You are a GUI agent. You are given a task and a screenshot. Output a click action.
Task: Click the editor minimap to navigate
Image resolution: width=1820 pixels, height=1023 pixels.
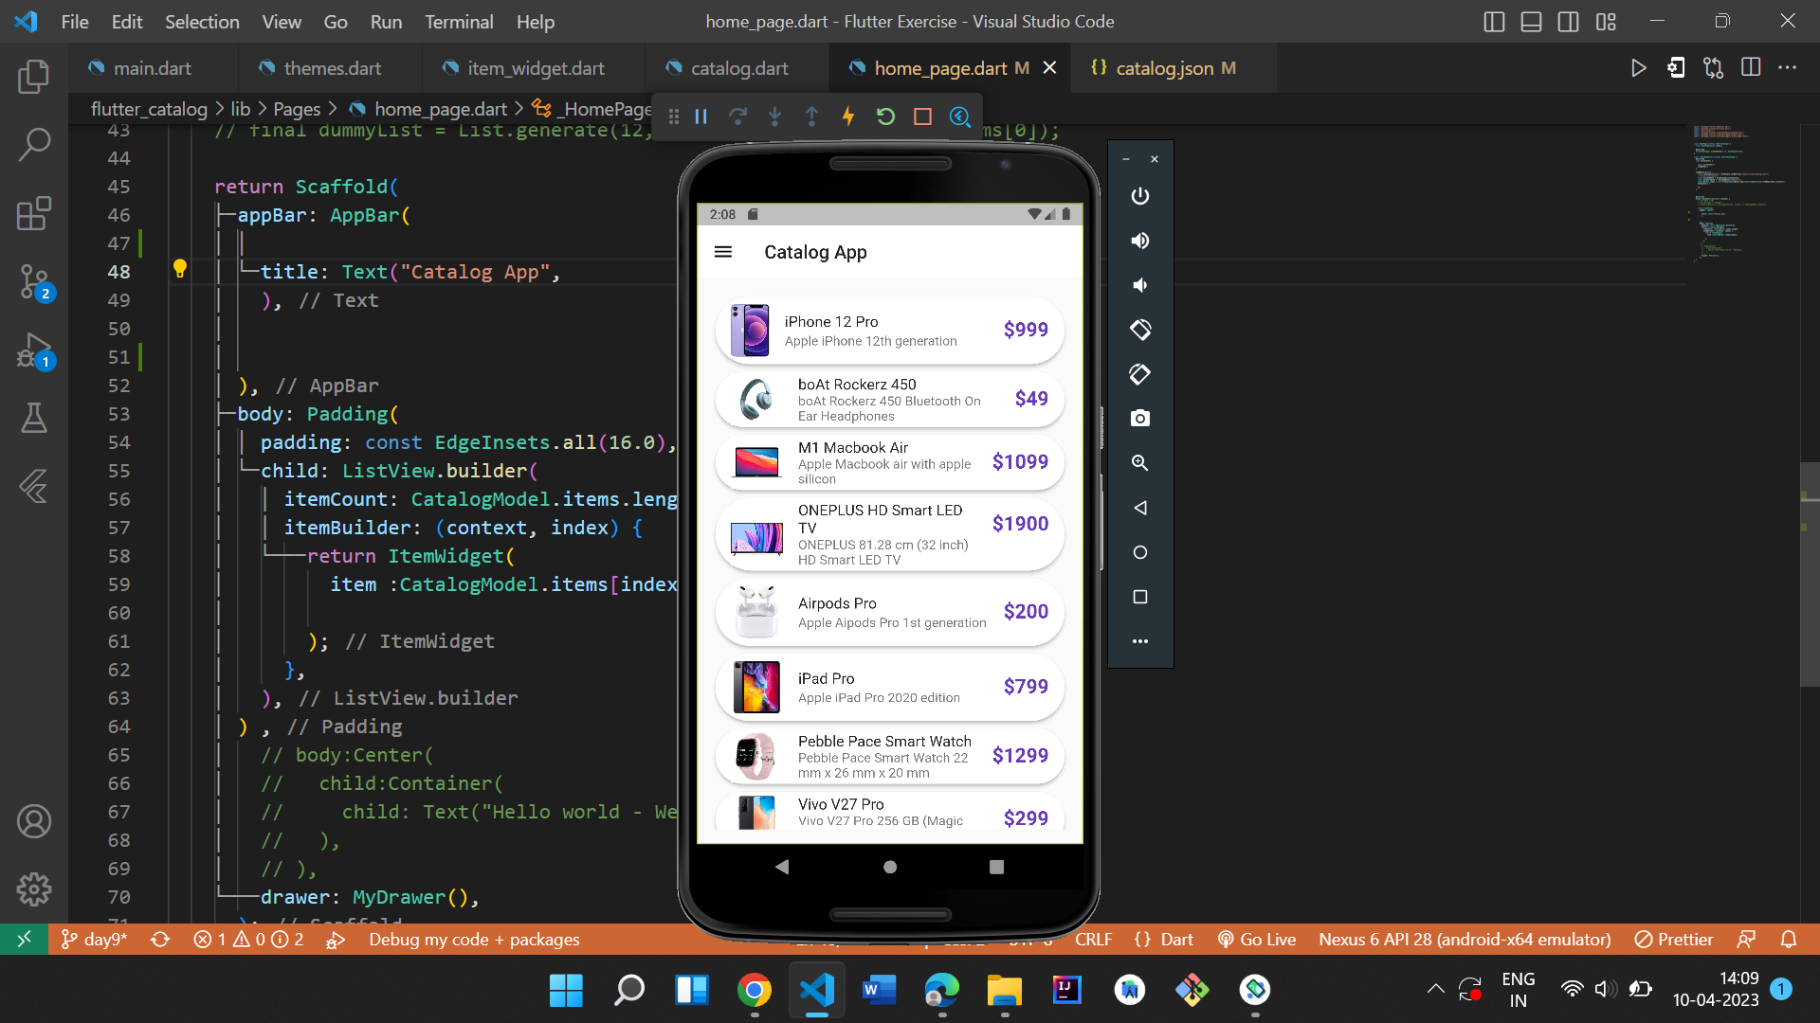(1735, 284)
